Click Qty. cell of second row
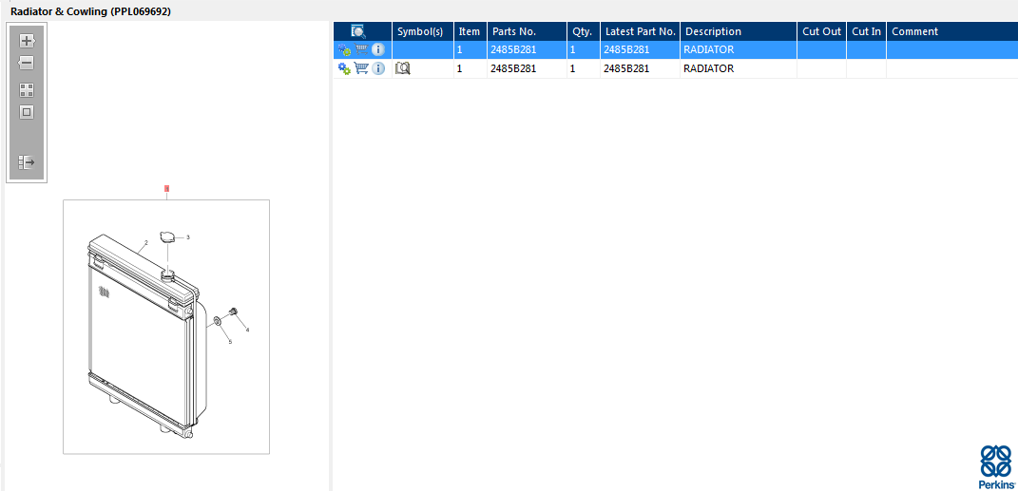The image size is (1018, 491). coord(583,68)
